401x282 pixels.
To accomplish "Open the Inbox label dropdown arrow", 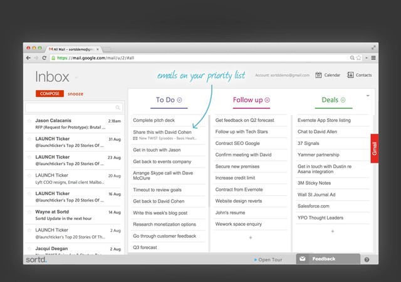I will (77, 78).
